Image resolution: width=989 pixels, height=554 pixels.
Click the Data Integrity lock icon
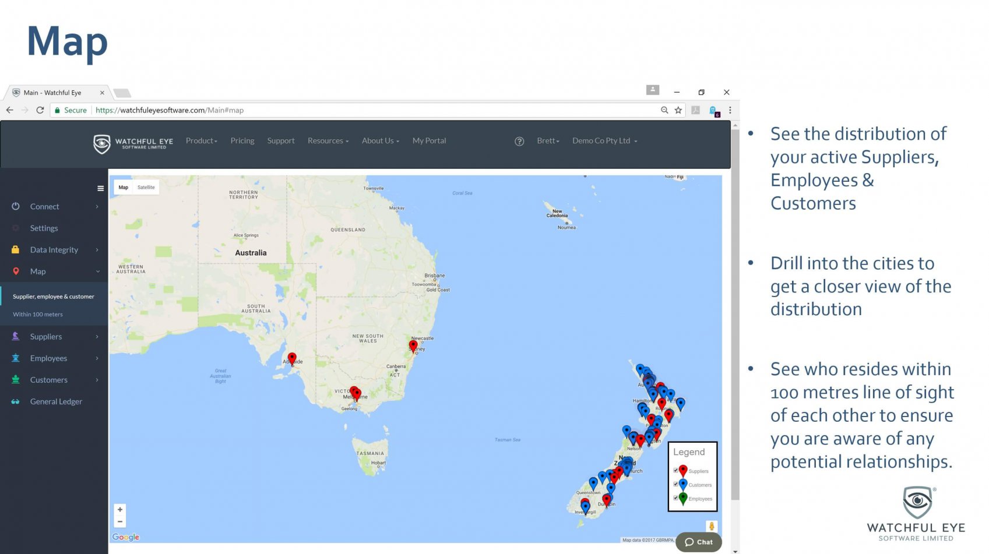tap(16, 249)
